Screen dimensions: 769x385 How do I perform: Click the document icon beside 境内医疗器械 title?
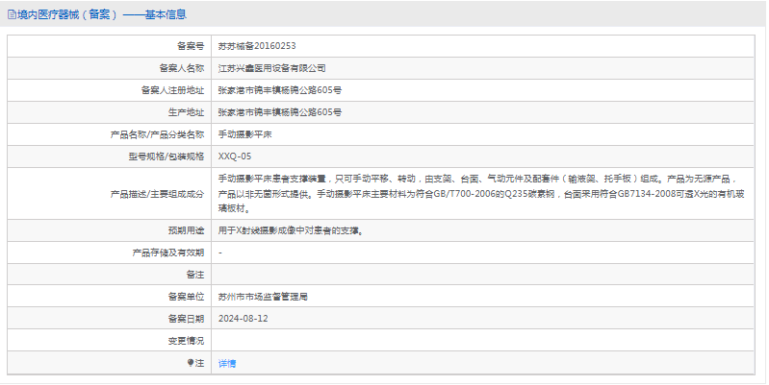12,14
